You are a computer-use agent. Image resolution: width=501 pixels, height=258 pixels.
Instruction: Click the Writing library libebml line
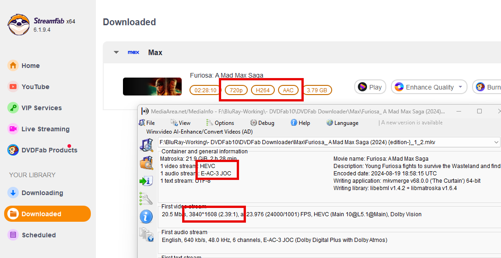(x=395, y=188)
